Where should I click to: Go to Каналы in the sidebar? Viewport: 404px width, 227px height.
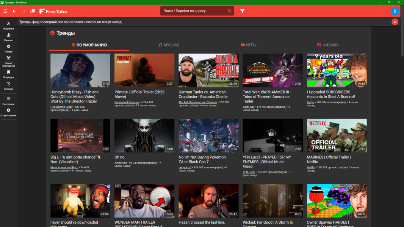[x=8, y=37]
